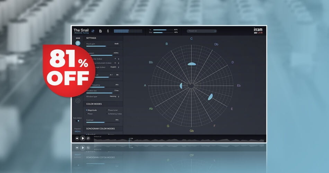Enable the microphone input icon
The image size is (329, 173).
pos(108,31)
